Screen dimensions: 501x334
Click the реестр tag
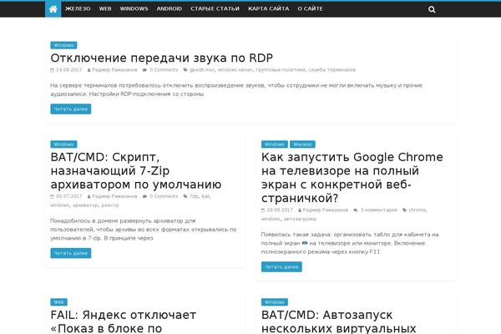110,205
